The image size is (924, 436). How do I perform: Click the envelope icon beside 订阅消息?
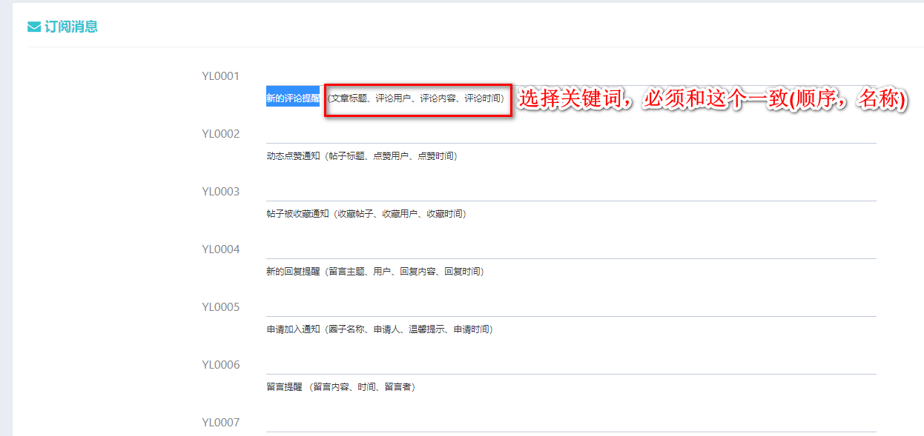[x=34, y=27]
